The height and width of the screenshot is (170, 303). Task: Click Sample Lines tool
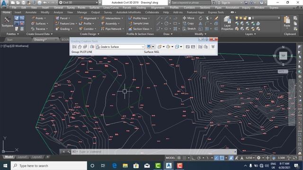pyautogui.click(x=139, y=23)
